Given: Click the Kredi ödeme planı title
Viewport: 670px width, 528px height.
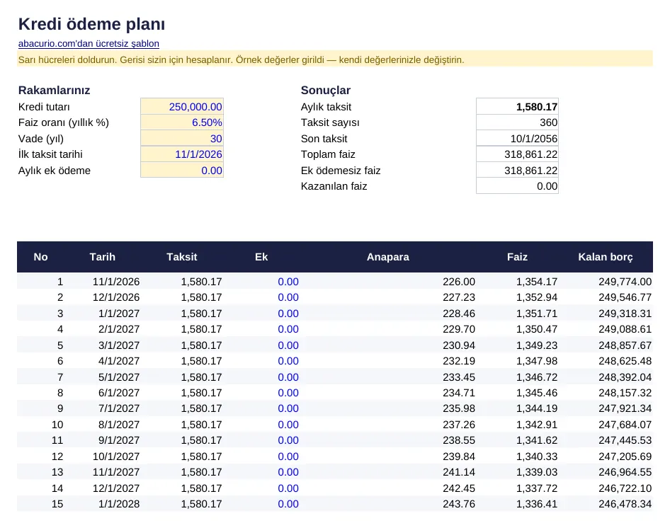Looking at the screenshot, I should [x=91, y=24].
